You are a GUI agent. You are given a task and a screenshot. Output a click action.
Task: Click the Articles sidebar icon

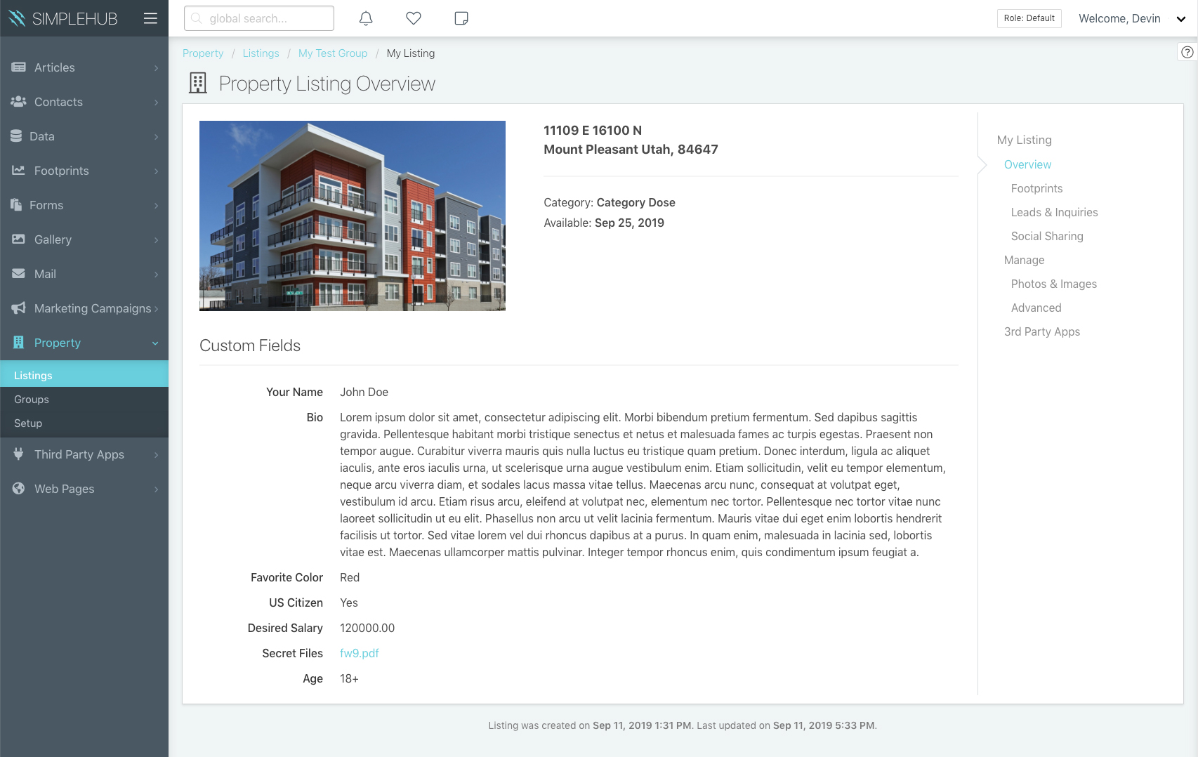point(18,67)
